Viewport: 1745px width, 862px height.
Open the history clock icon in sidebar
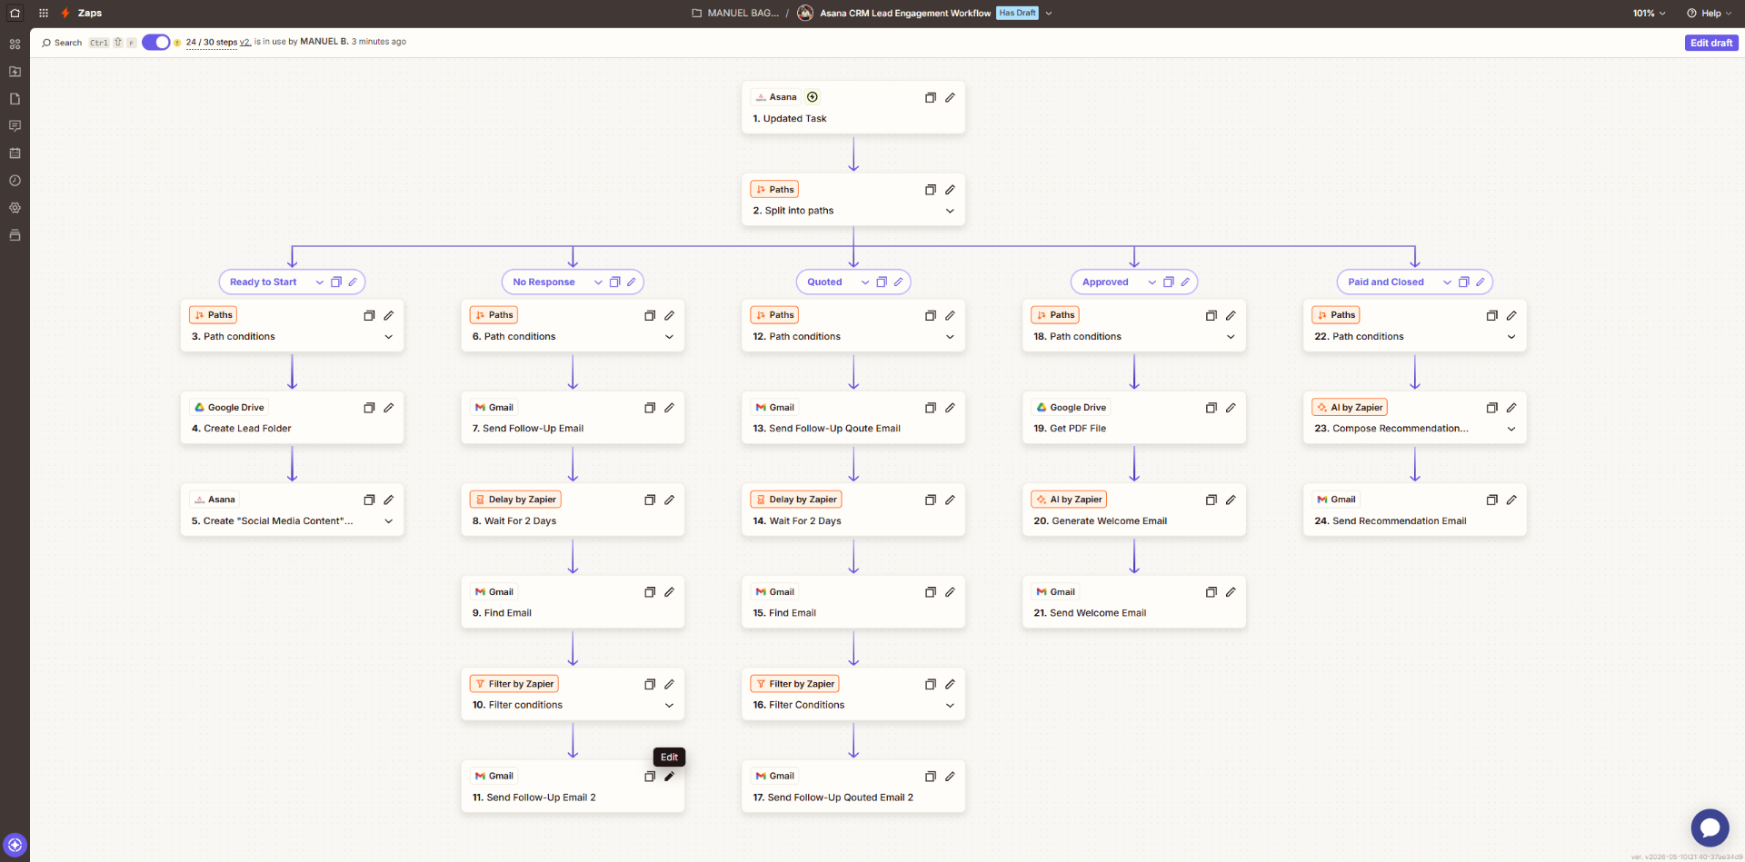15,181
